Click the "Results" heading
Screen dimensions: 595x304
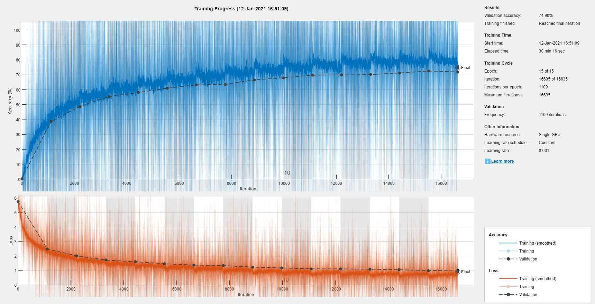(x=492, y=8)
